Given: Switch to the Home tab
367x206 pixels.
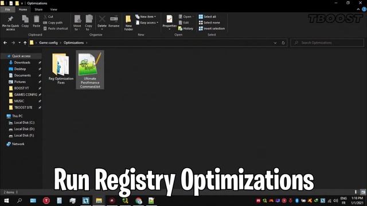Looking at the screenshot, I should pyautogui.click(x=23, y=10).
